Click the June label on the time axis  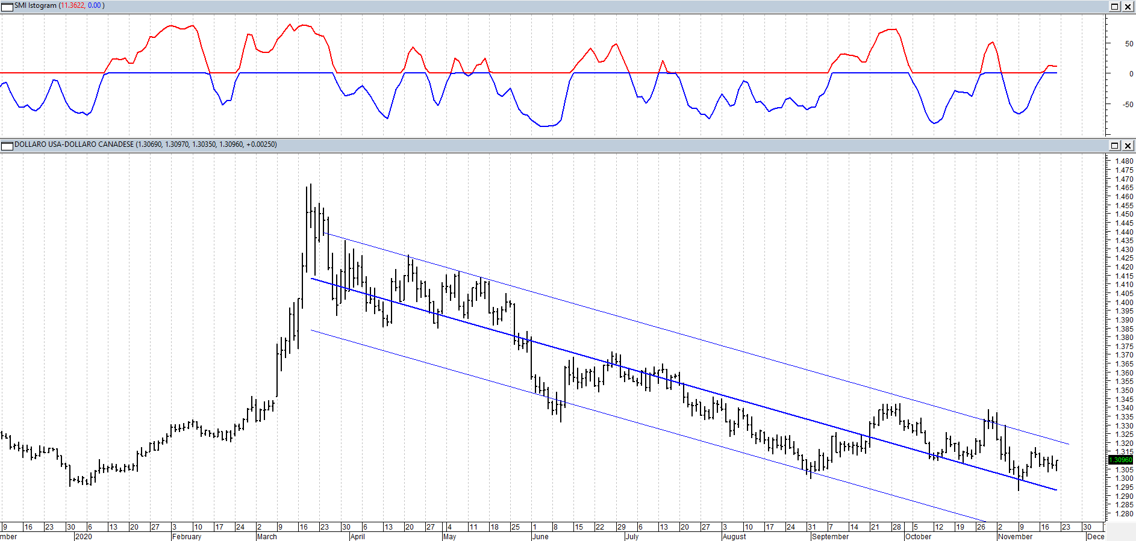(x=540, y=536)
